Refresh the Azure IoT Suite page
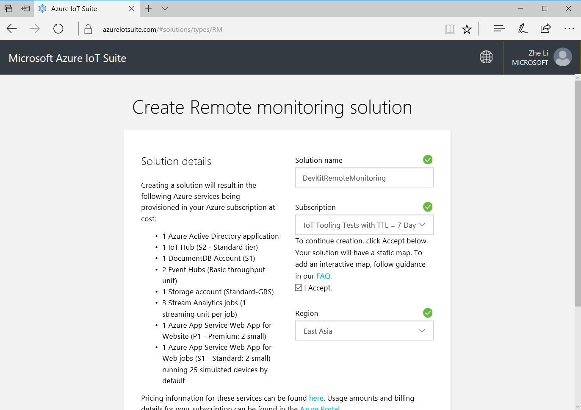This screenshot has width=581, height=410. pos(58,29)
